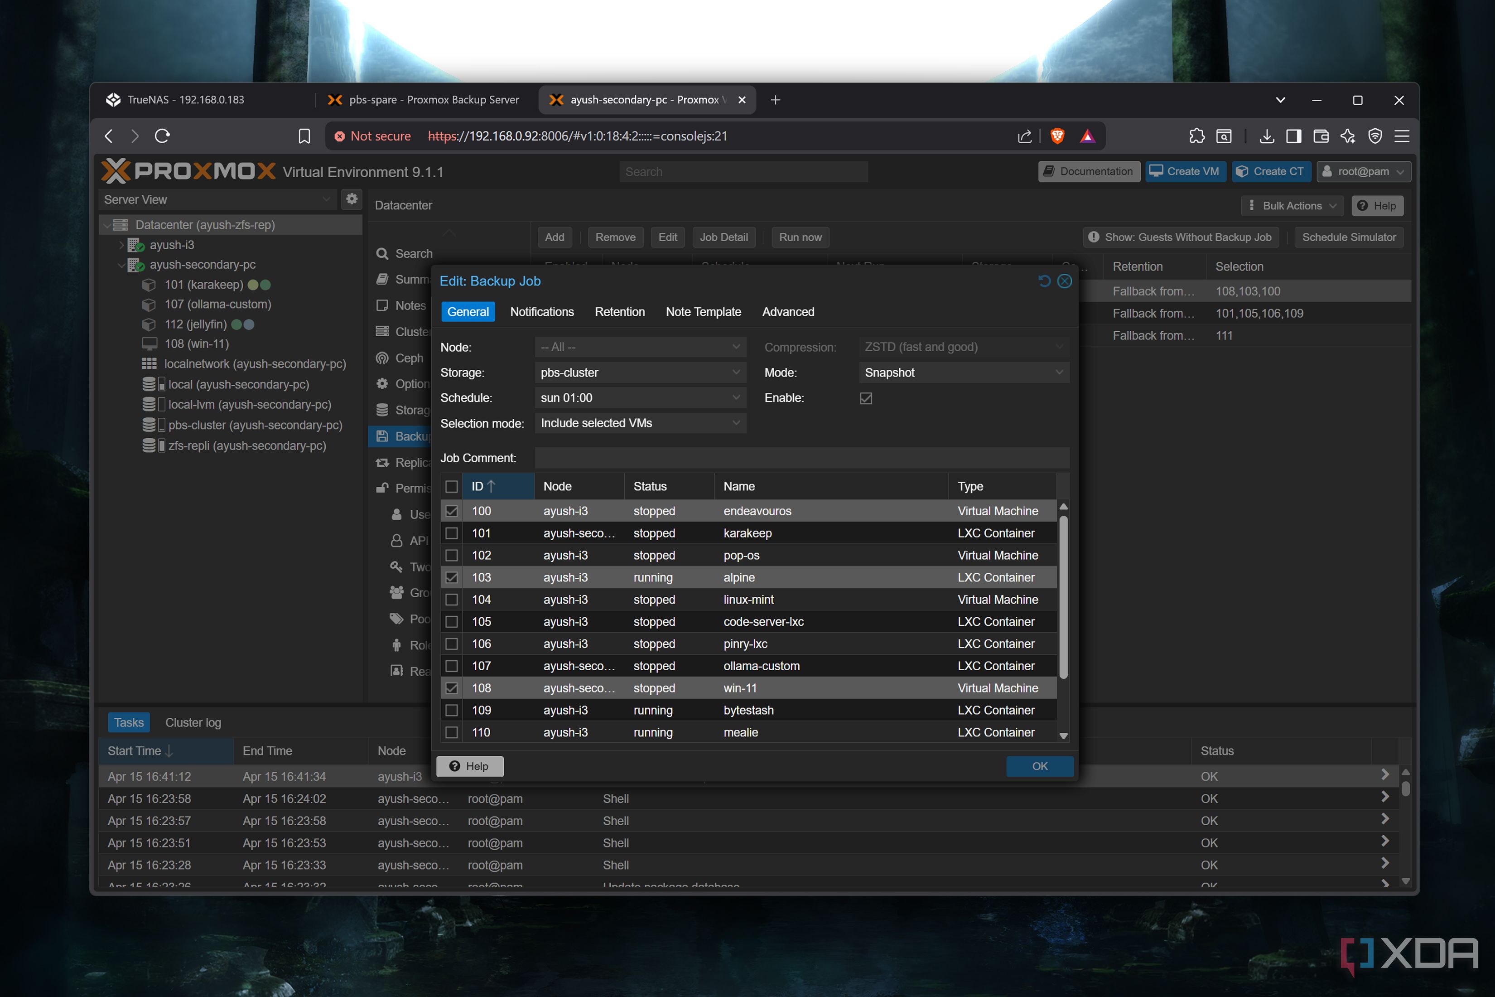This screenshot has height=997, width=1495.
Task: Open the Brave Rewards triangle icon
Action: tap(1088, 136)
